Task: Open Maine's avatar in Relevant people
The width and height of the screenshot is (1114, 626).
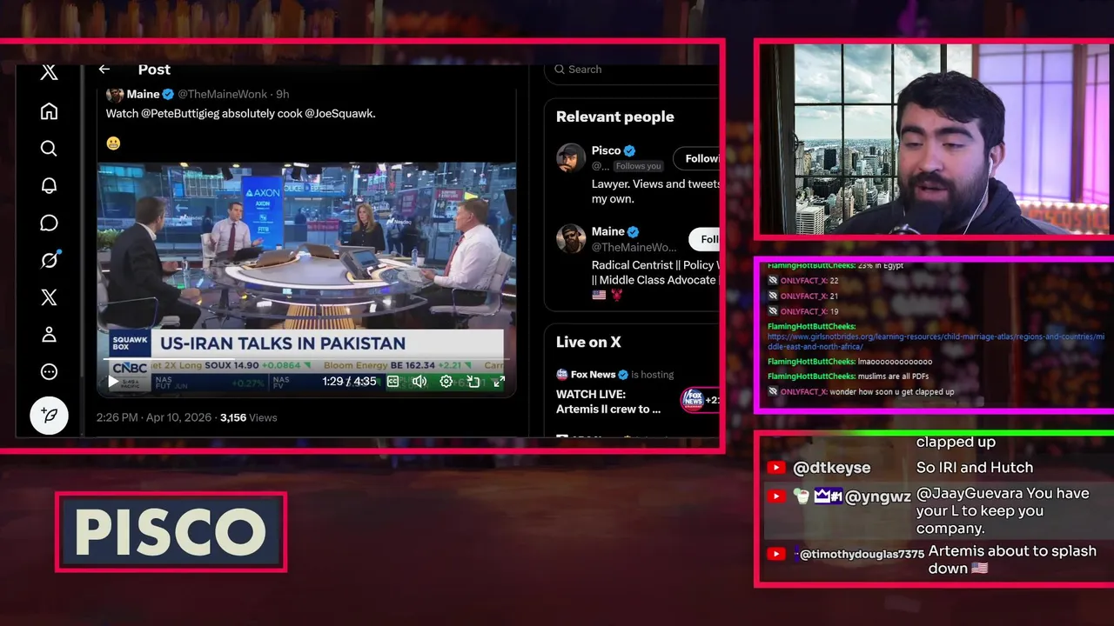Action: point(571,238)
